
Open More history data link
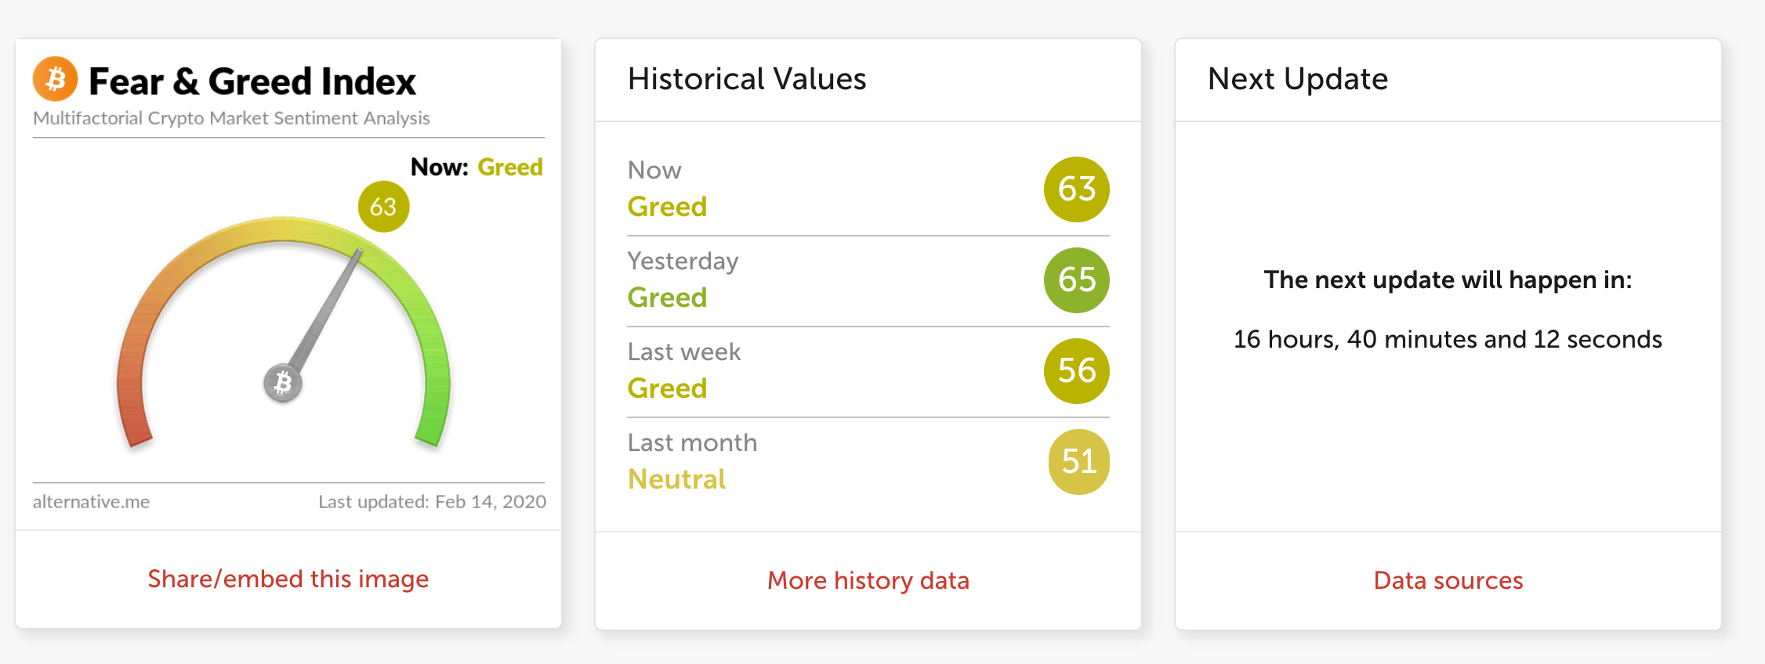click(868, 580)
